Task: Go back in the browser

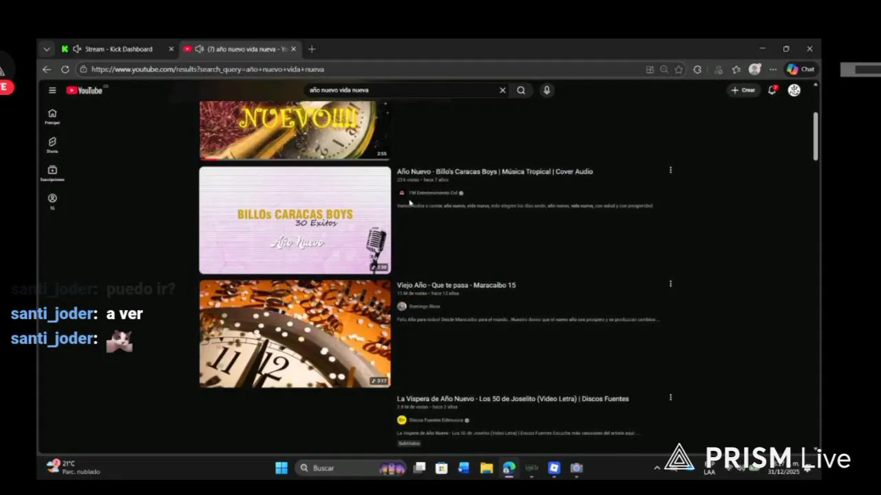Action: coord(47,69)
